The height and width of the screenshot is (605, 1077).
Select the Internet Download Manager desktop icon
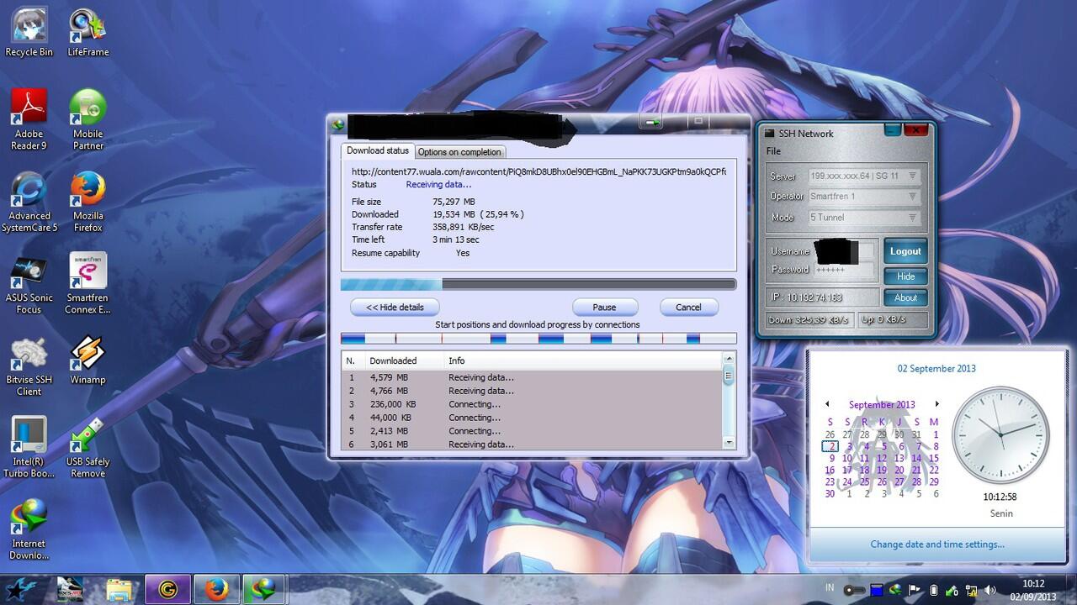29,529
